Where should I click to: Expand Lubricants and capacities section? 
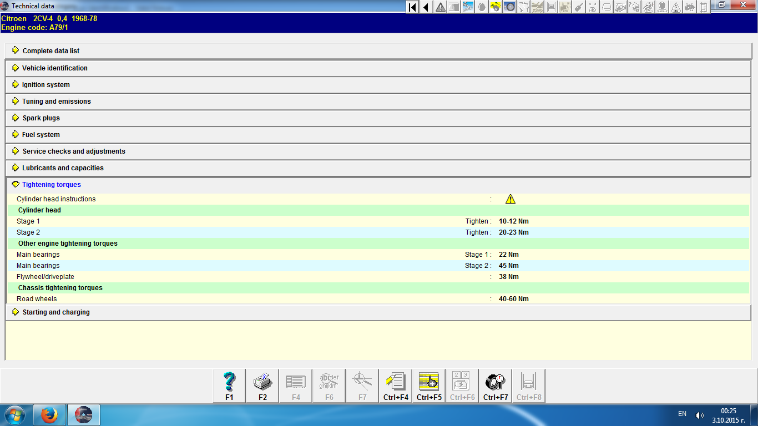point(63,168)
